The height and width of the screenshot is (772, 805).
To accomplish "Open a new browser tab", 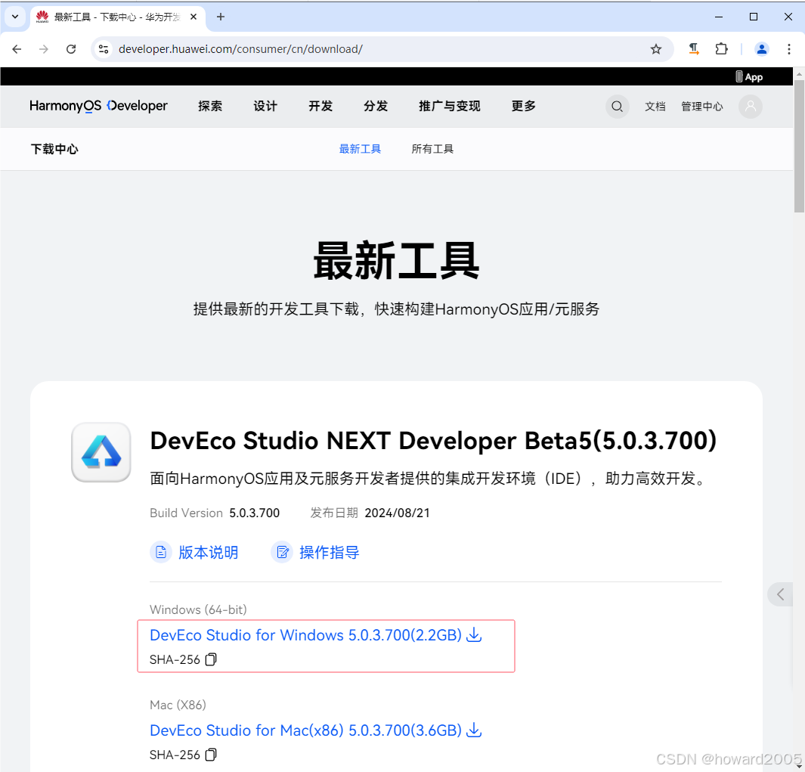I will pyautogui.click(x=221, y=17).
